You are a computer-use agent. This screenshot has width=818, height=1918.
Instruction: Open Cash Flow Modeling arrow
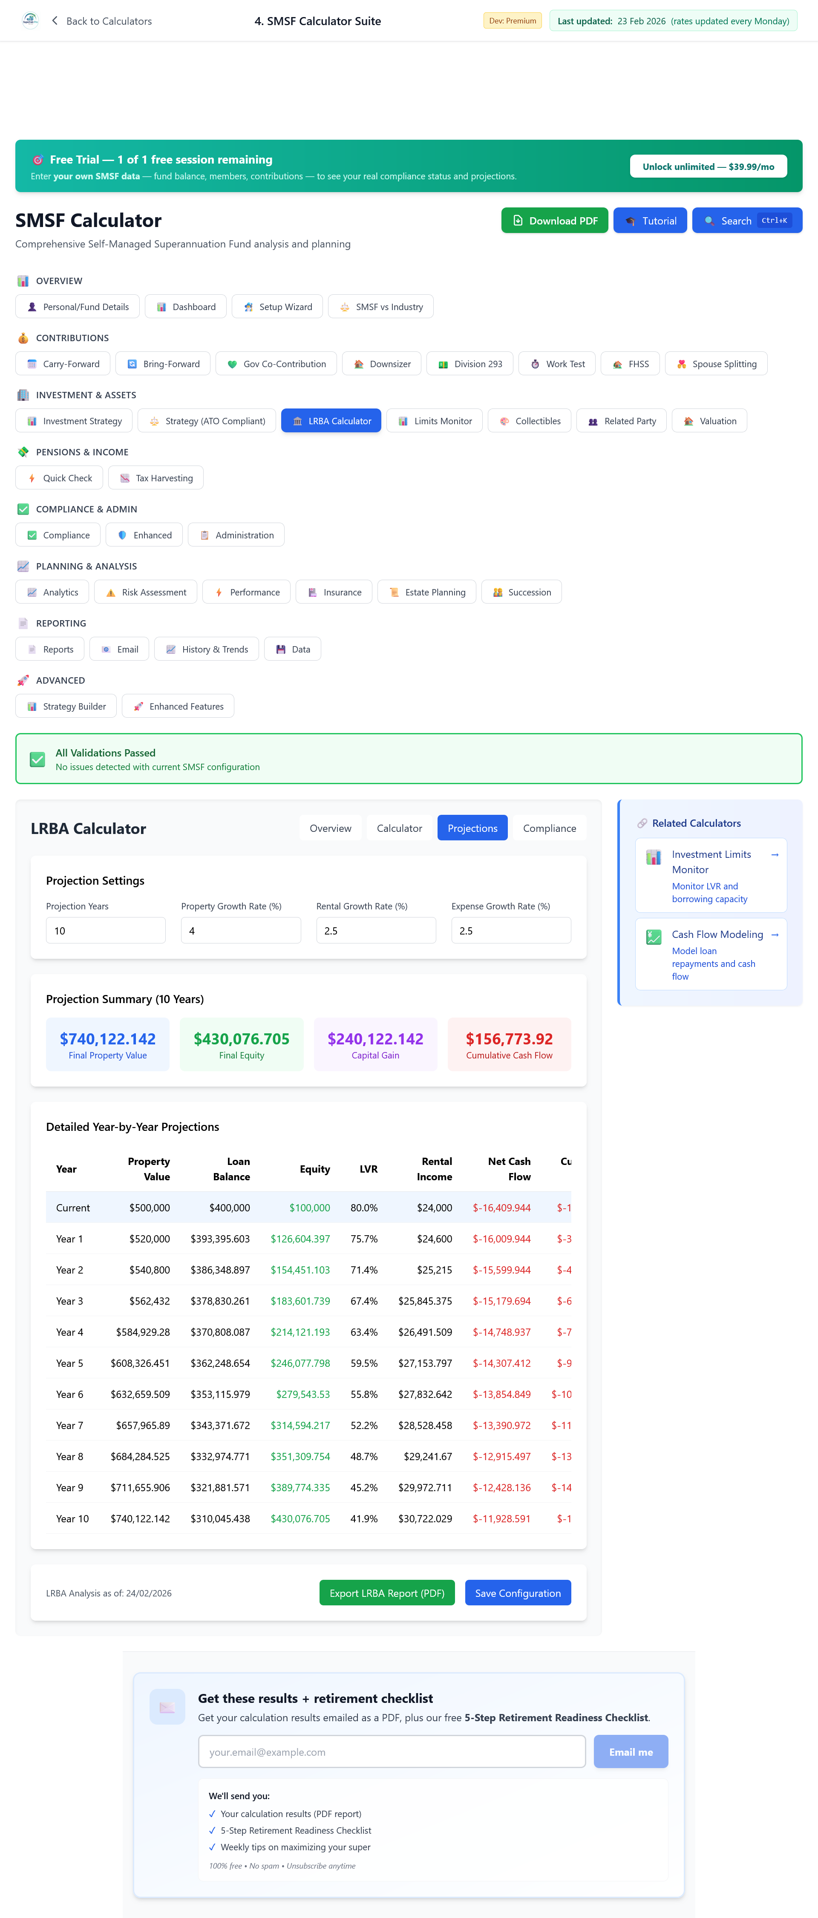(x=774, y=935)
